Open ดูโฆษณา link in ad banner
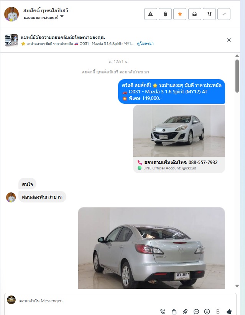The image size is (245, 315). tap(145, 43)
